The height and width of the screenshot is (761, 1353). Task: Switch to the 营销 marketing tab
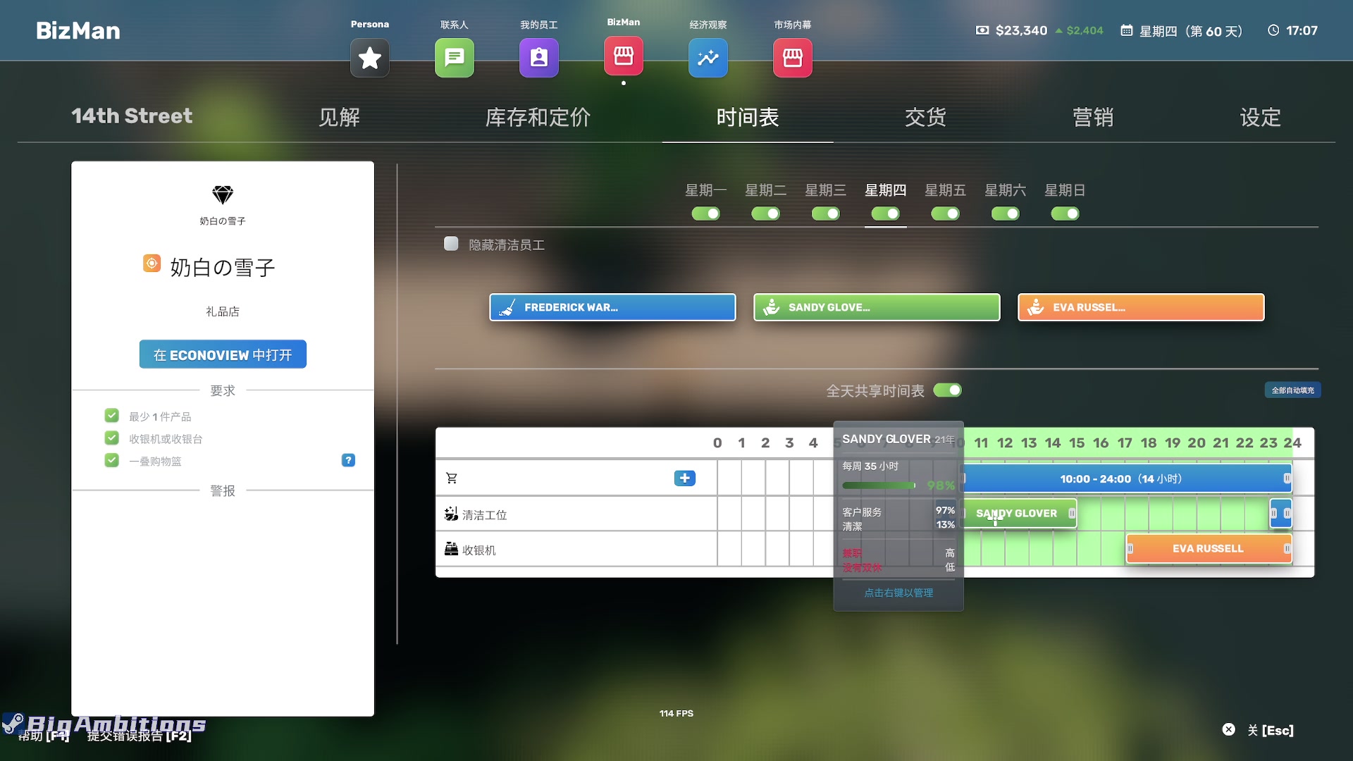[x=1092, y=117]
